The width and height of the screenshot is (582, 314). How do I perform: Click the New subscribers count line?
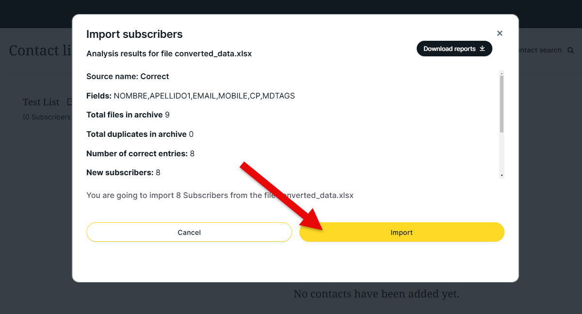coord(123,173)
